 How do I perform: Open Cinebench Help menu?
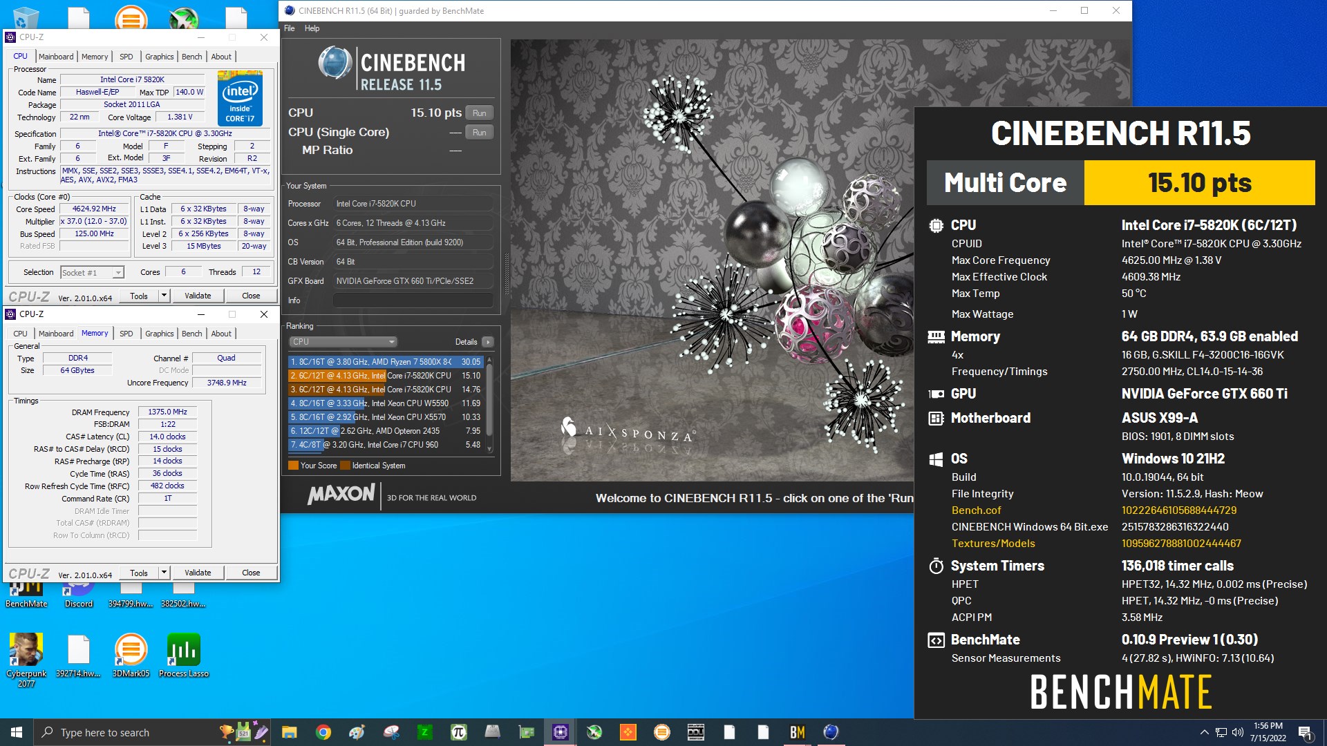312,28
